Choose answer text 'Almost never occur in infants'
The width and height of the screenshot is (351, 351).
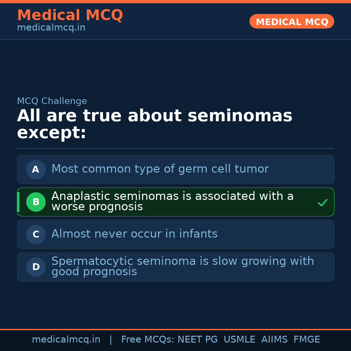point(134,234)
